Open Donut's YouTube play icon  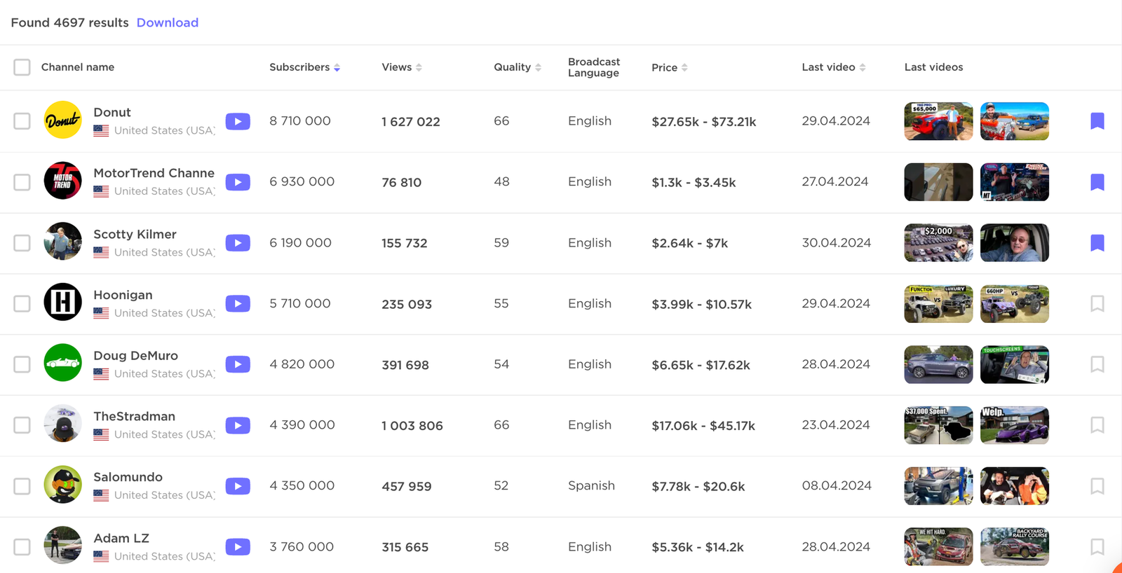point(238,121)
